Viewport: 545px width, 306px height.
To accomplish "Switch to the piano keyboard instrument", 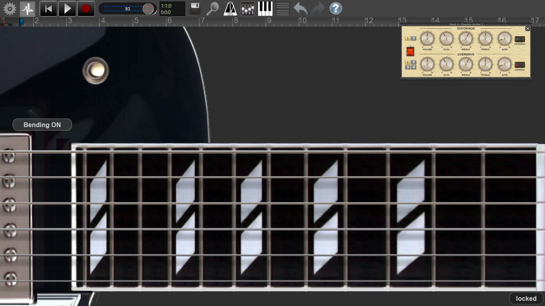I will point(265,8).
